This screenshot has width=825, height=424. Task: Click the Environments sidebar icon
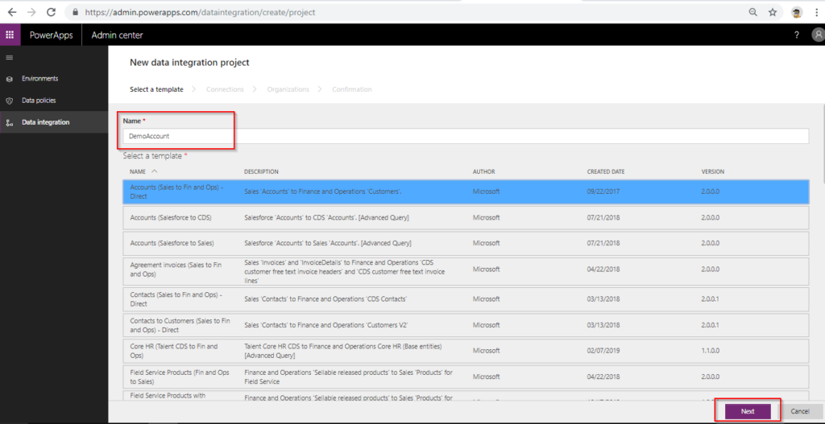tap(9, 79)
